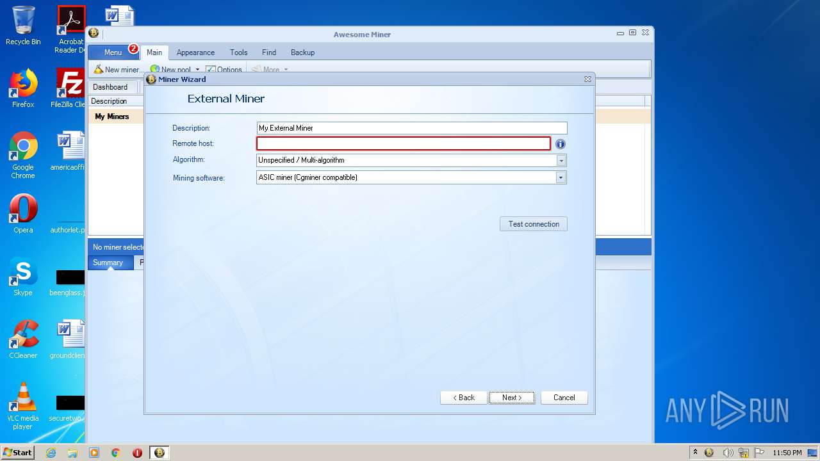The width and height of the screenshot is (820, 461).
Task: Open the Tools ribbon tab
Action: (x=239, y=53)
